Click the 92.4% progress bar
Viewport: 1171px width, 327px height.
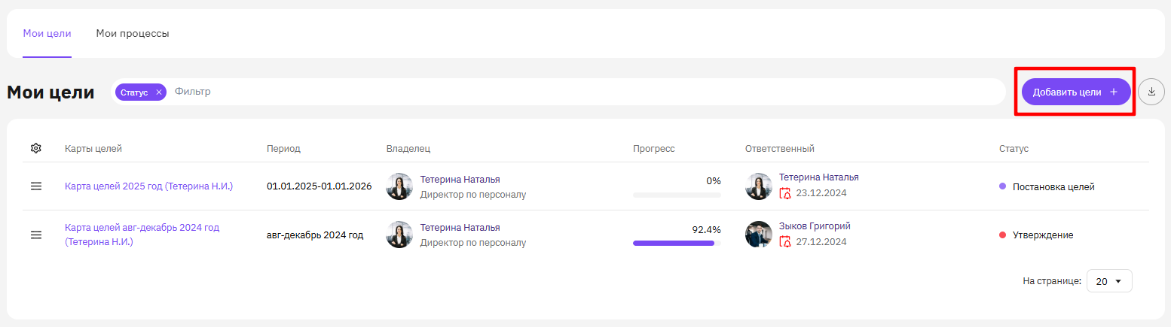click(x=677, y=243)
